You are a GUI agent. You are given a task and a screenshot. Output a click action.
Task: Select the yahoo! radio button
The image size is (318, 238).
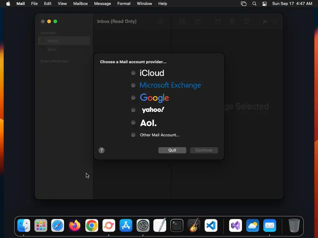click(133, 110)
